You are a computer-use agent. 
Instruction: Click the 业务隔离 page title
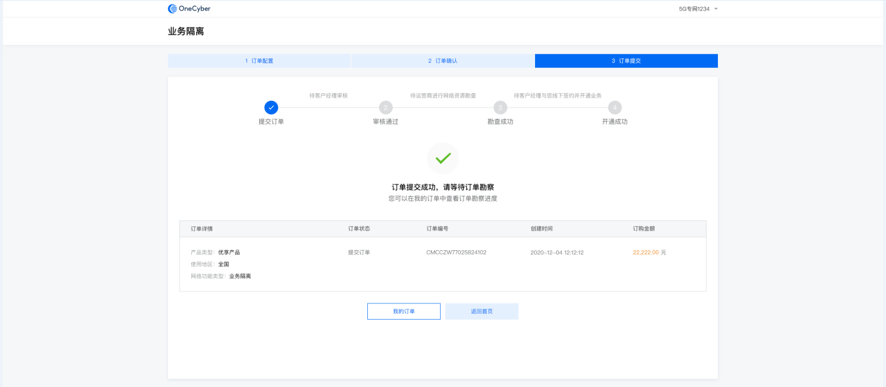tap(186, 32)
